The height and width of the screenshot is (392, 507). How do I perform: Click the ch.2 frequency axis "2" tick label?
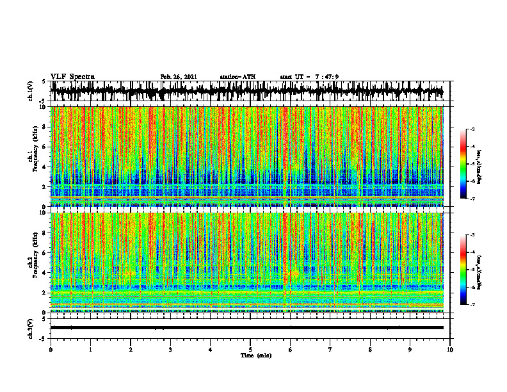coord(44,293)
